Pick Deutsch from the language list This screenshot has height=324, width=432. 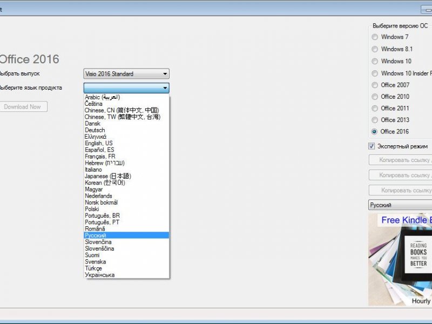126,130
